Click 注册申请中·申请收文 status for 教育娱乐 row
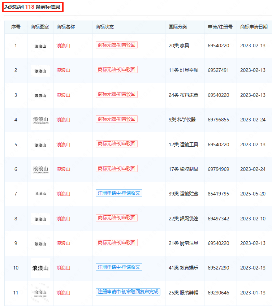This screenshot has height=306, width=272. tap(119, 267)
